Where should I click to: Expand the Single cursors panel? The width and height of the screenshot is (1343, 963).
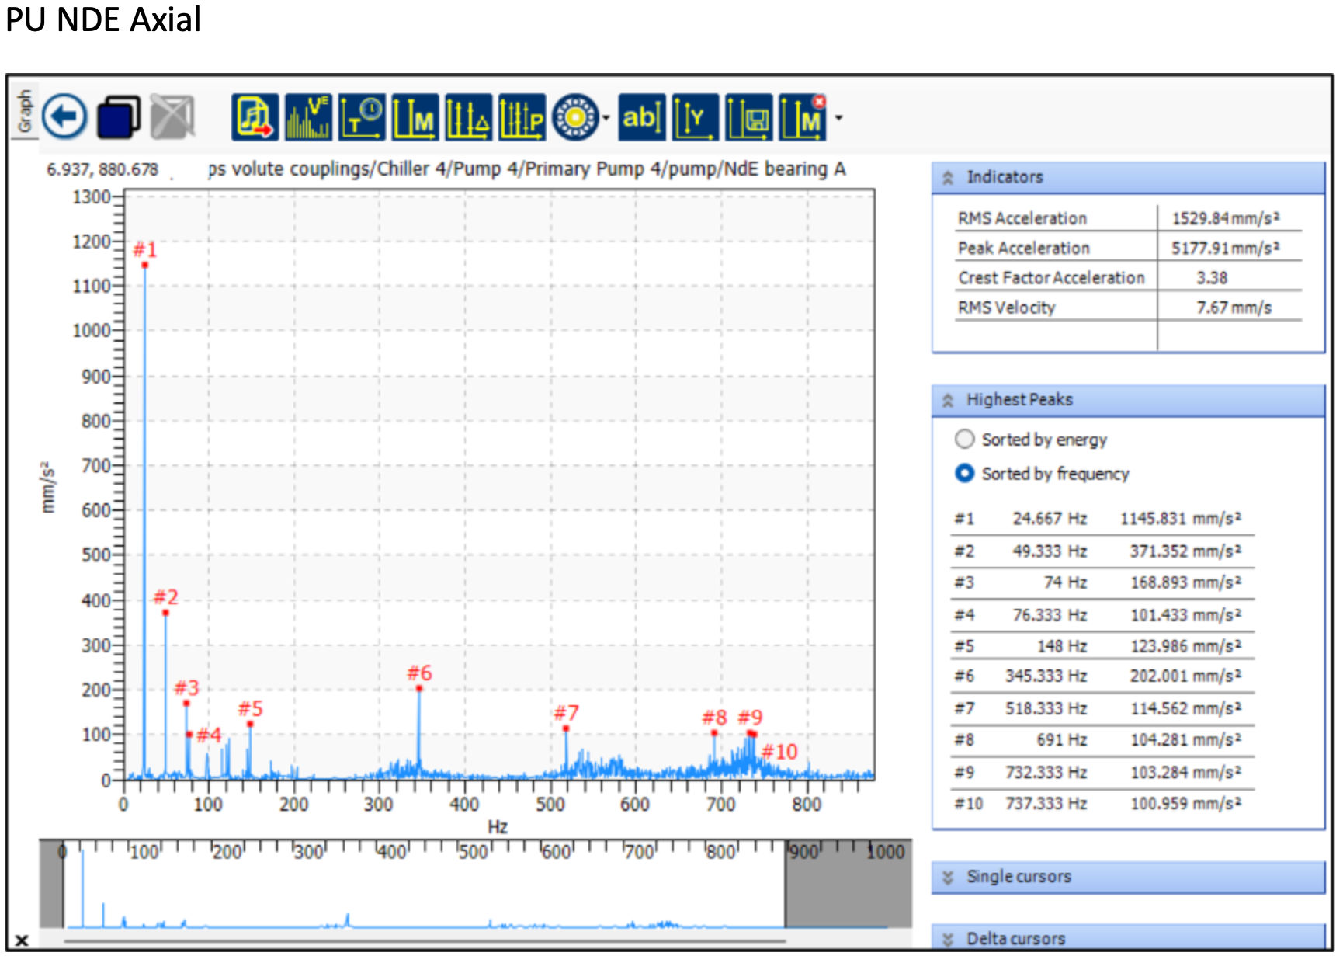(948, 878)
